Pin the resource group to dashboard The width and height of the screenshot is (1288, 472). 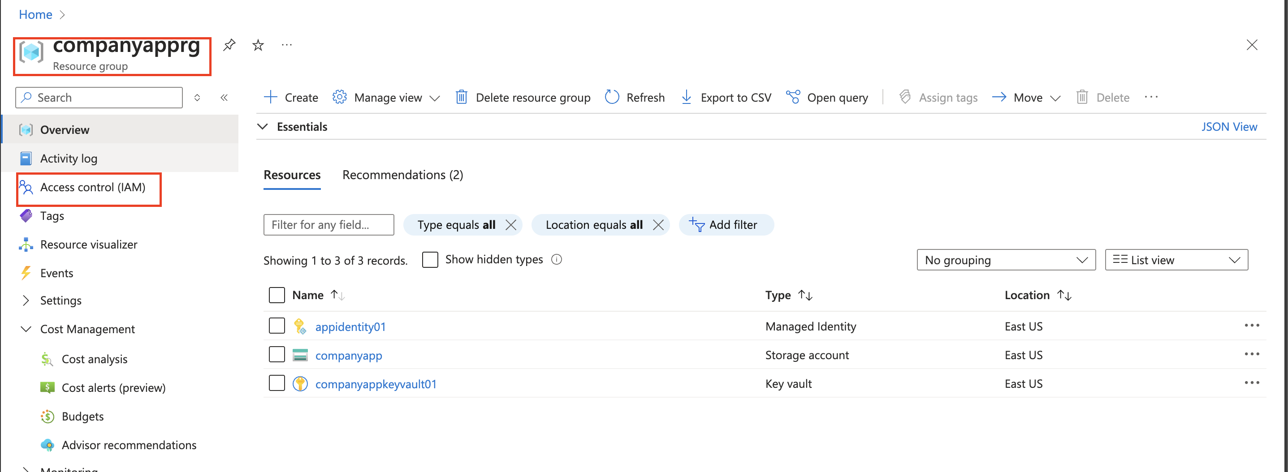[229, 45]
